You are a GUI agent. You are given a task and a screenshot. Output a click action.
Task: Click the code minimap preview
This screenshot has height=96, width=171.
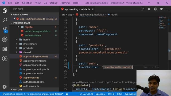(x=163, y=23)
